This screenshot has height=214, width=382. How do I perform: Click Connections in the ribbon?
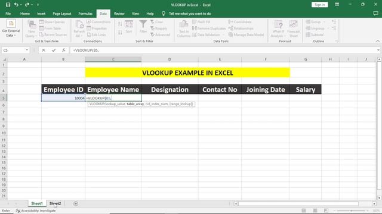click(98, 22)
